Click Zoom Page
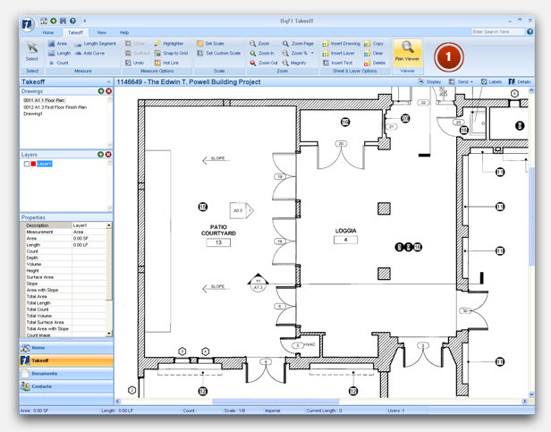The height and width of the screenshot is (432, 551). click(298, 44)
